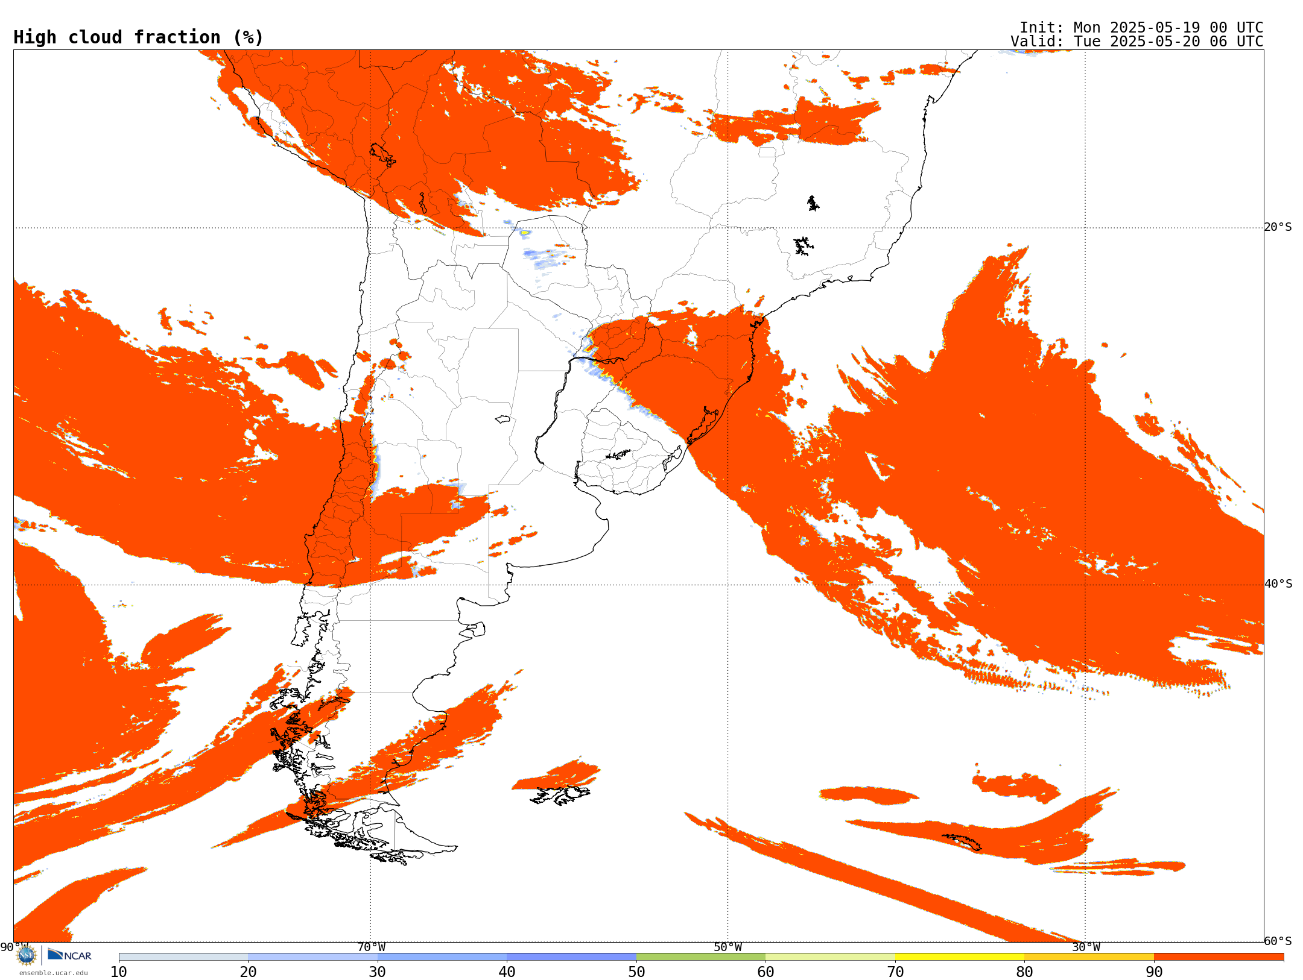
Task: Click the 40–50 periwinkle colorbar segment
Action: coord(571,956)
